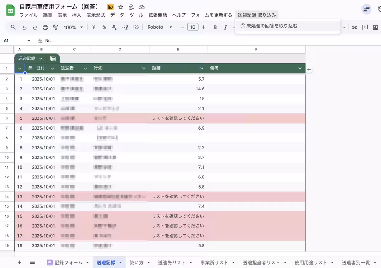
Task: Click the formula bar input field
Action: tap(95, 40)
